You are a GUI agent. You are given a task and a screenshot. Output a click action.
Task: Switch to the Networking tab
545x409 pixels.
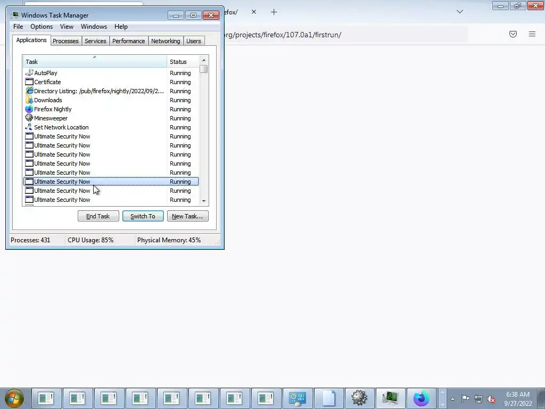pos(166,41)
